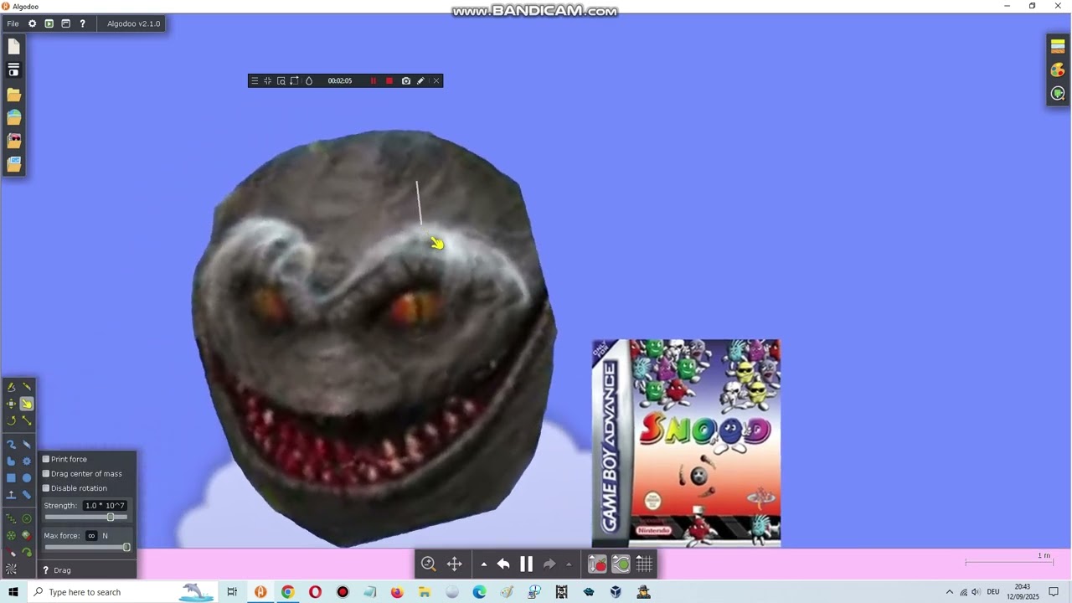Select the Tracer tool

coord(27,552)
